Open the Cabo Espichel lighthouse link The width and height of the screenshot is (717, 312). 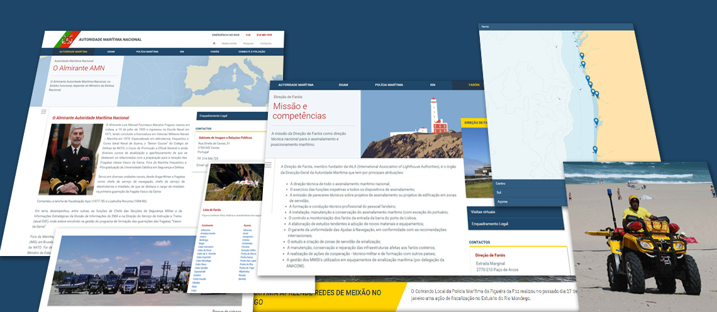click(x=204, y=257)
